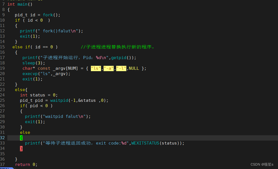Click the waitpid function name
The width and height of the screenshot is (278, 169).
pyautogui.click(x=59, y=100)
